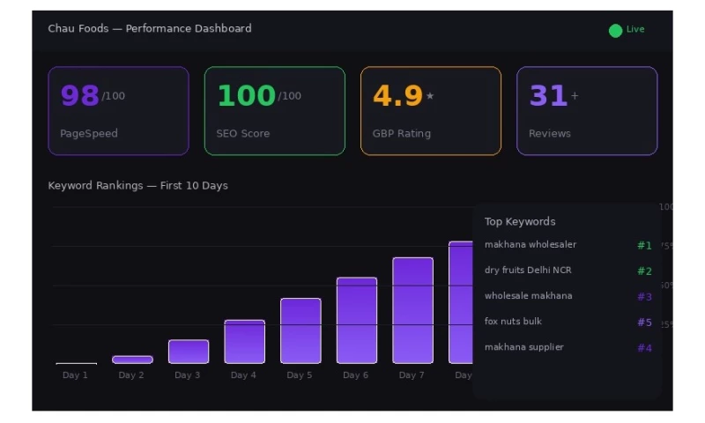Viewport: 705px width, 423px height.
Task: Click the #1 rank badge
Action: (644, 246)
